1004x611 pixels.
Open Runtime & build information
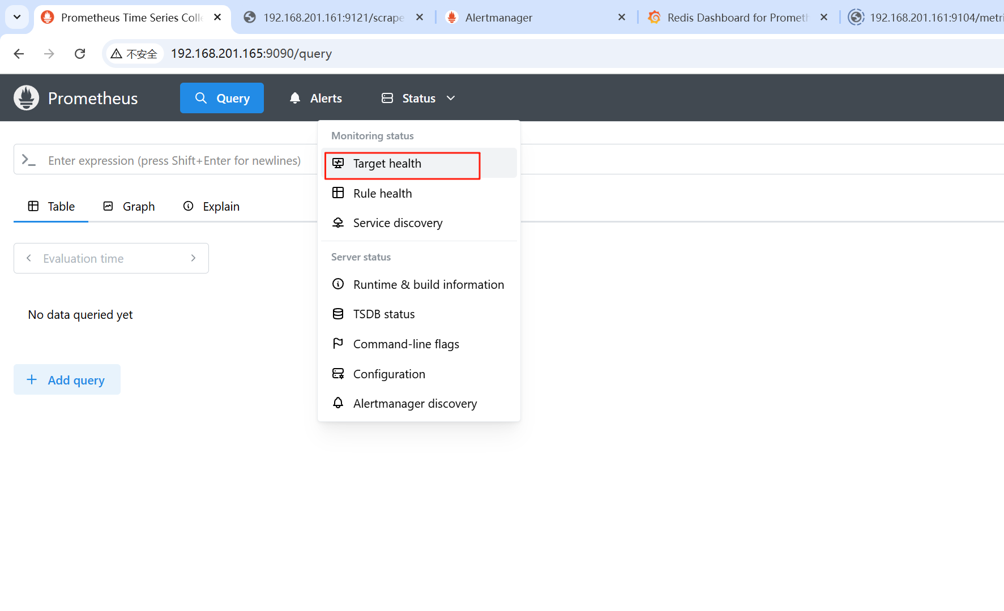[419, 284]
